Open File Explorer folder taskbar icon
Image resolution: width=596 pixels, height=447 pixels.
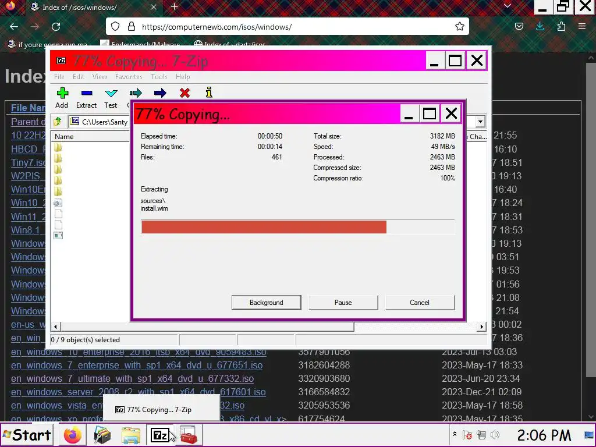(131, 435)
